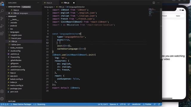Click the errors and warnings status indicator

[4, 104]
